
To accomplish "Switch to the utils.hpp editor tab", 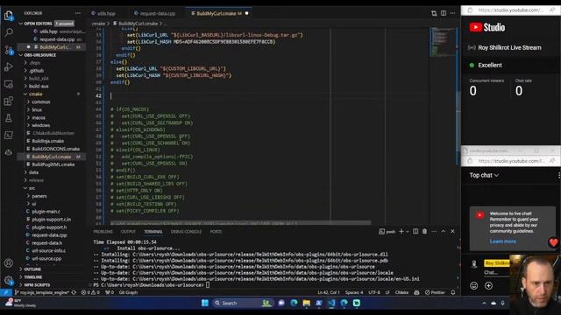I will (103, 14).
